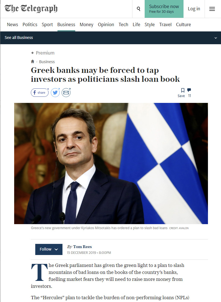Click The Telegraph logo
The width and height of the screenshot is (221, 302).
click(31, 8)
